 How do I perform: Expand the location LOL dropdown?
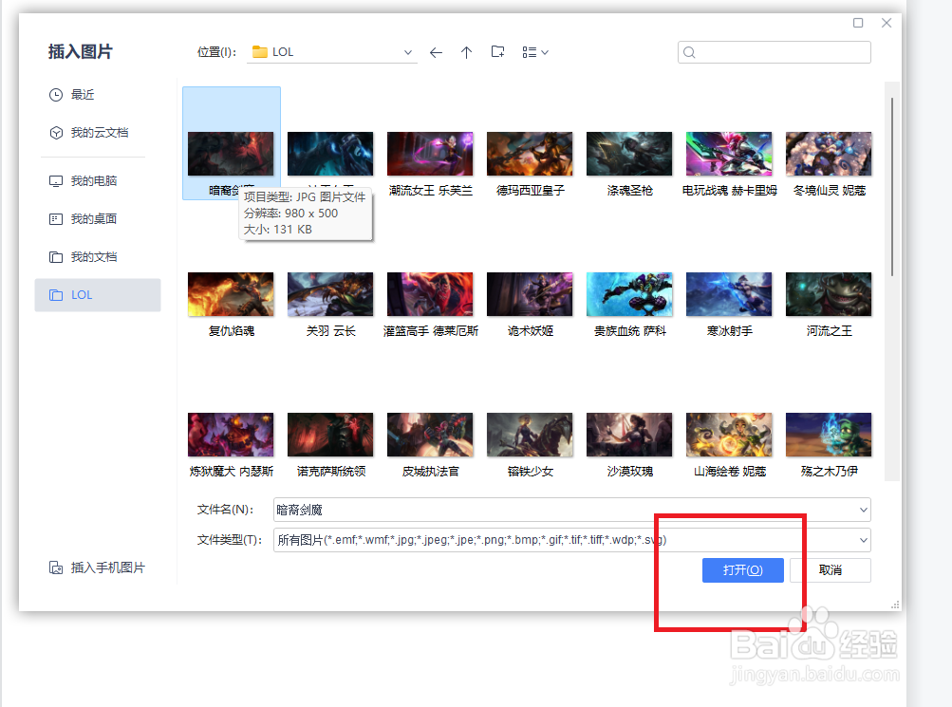pyautogui.click(x=408, y=53)
